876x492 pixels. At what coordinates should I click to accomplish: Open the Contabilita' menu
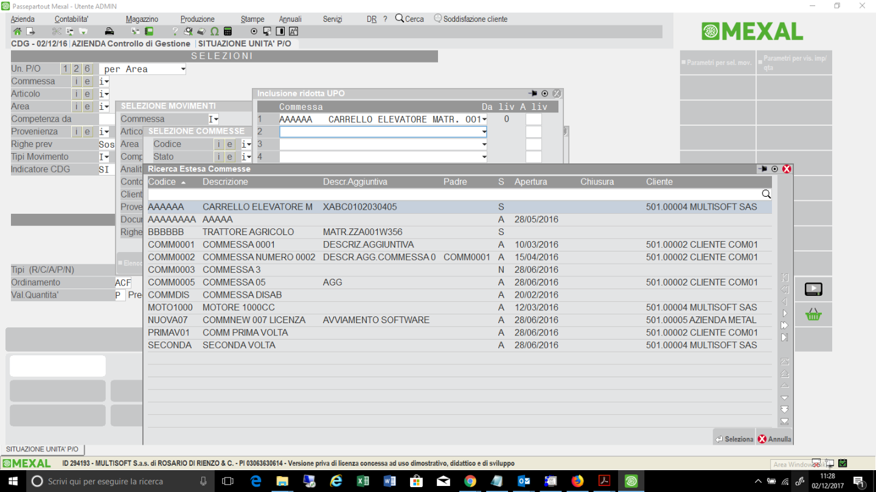[x=71, y=19]
